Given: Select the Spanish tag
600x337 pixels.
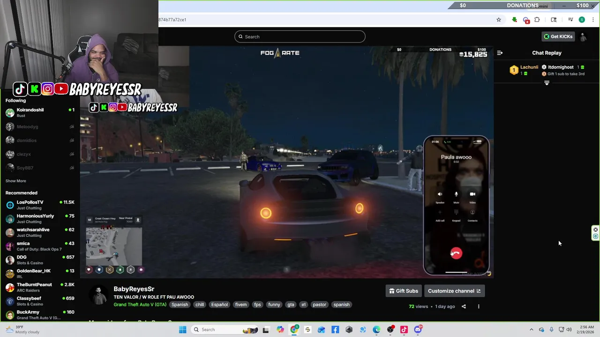Looking at the screenshot, I should pyautogui.click(x=180, y=305).
